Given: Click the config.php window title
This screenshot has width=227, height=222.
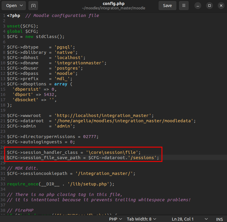Looking at the screenshot, I should point(113,4).
